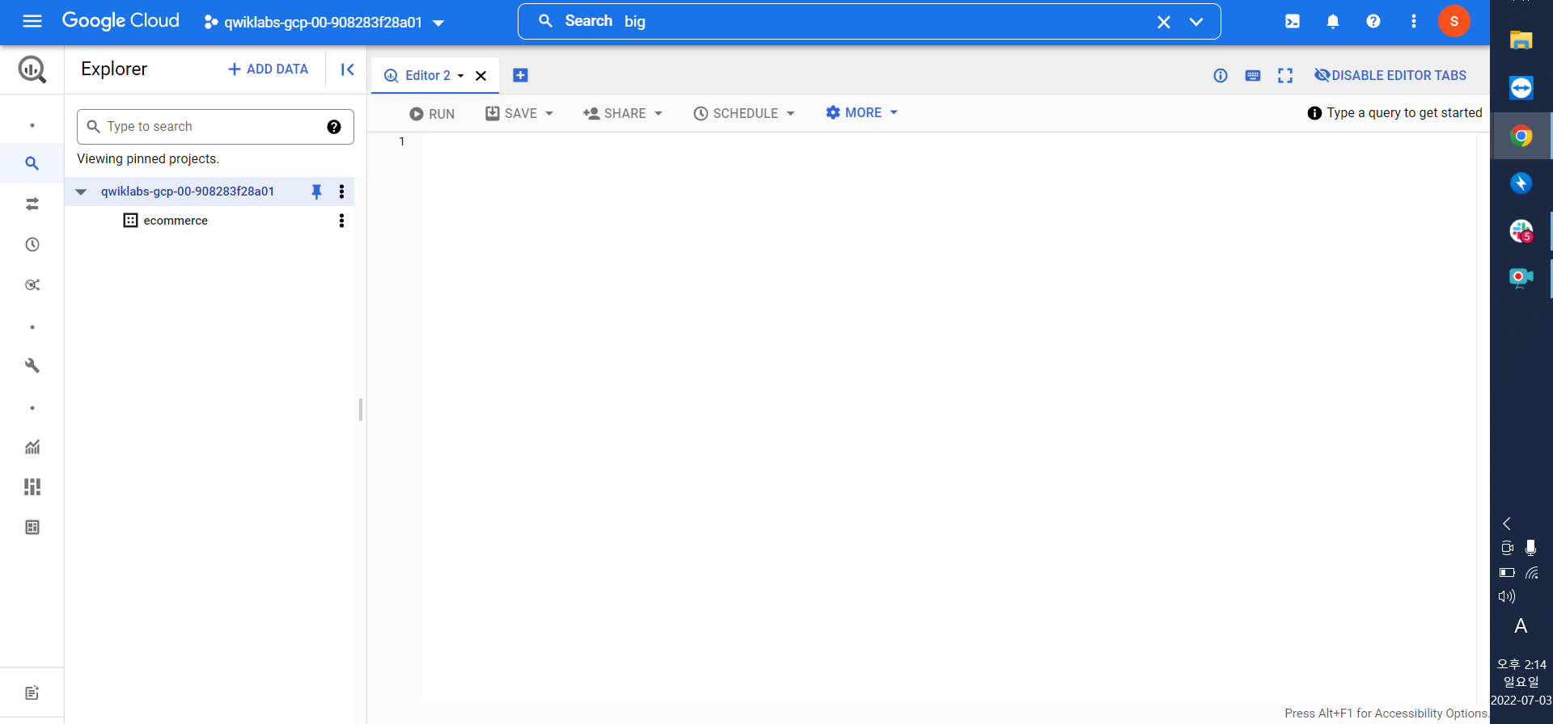The image size is (1553, 724).
Task: Open keyboard shortcuts icon
Action: [x=1253, y=76]
